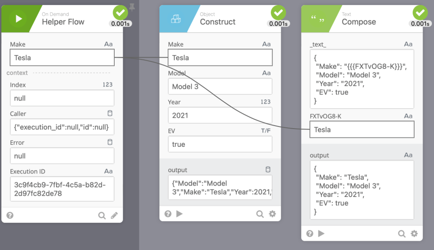Screen dimensions: 434x250
Task: Open help on Helper Flow card
Action: point(10,215)
